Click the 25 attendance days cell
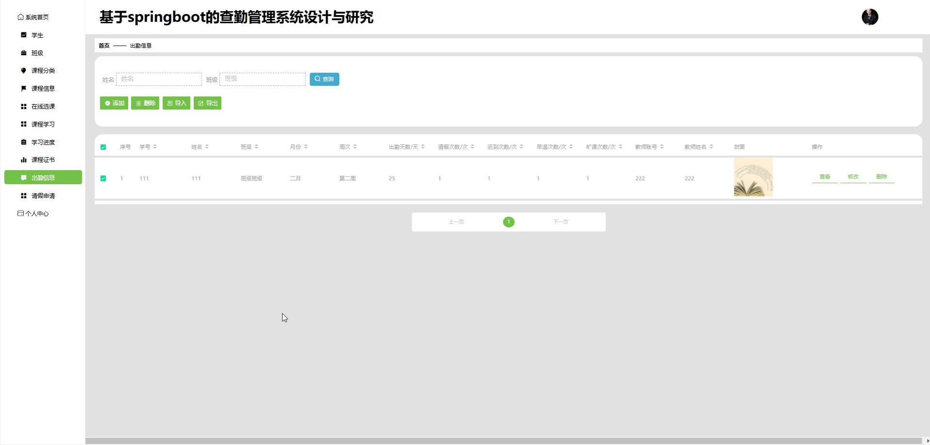Image resolution: width=930 pixels, height=445 pixels. tap(392, 178)
